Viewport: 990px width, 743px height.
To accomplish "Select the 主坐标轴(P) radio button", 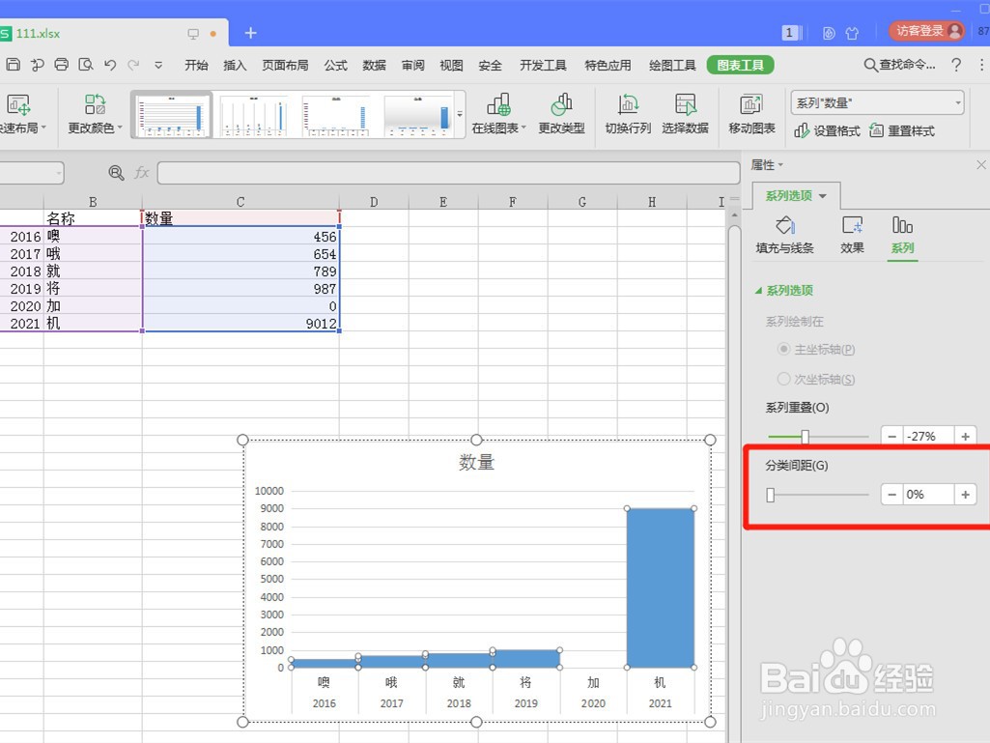I will [783, 350].
